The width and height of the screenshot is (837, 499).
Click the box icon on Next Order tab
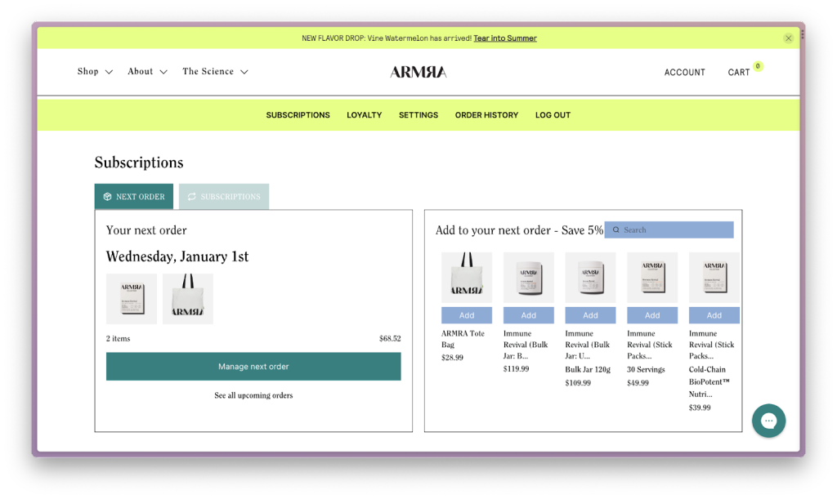coord(107,197)
